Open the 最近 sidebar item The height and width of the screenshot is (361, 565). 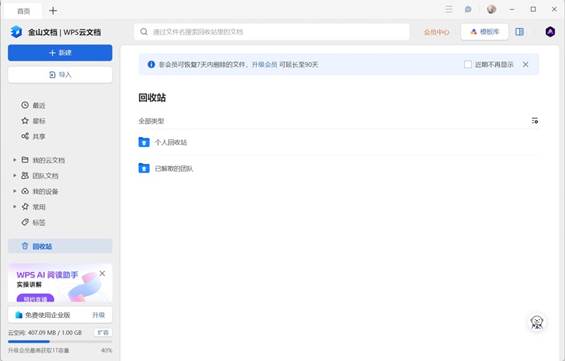pyautogui.click(x=38, y=105)
